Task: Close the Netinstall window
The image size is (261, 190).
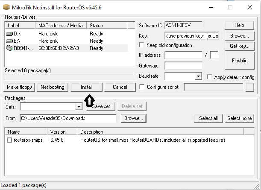Action: click(250, 7)
